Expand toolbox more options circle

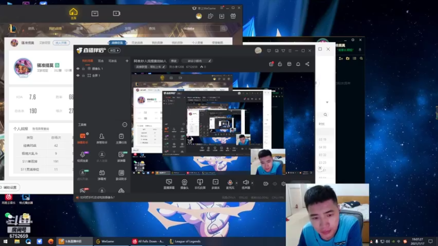pos(125,125)
